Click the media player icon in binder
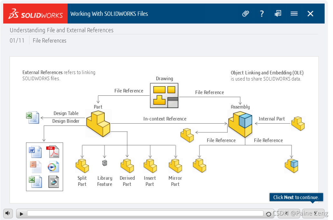Image resolution: width=333 pixels, height=220 pixels. [53, 167]
